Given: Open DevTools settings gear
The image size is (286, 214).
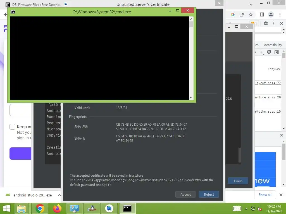Looking at the screenshot, I should pos(266,23).
